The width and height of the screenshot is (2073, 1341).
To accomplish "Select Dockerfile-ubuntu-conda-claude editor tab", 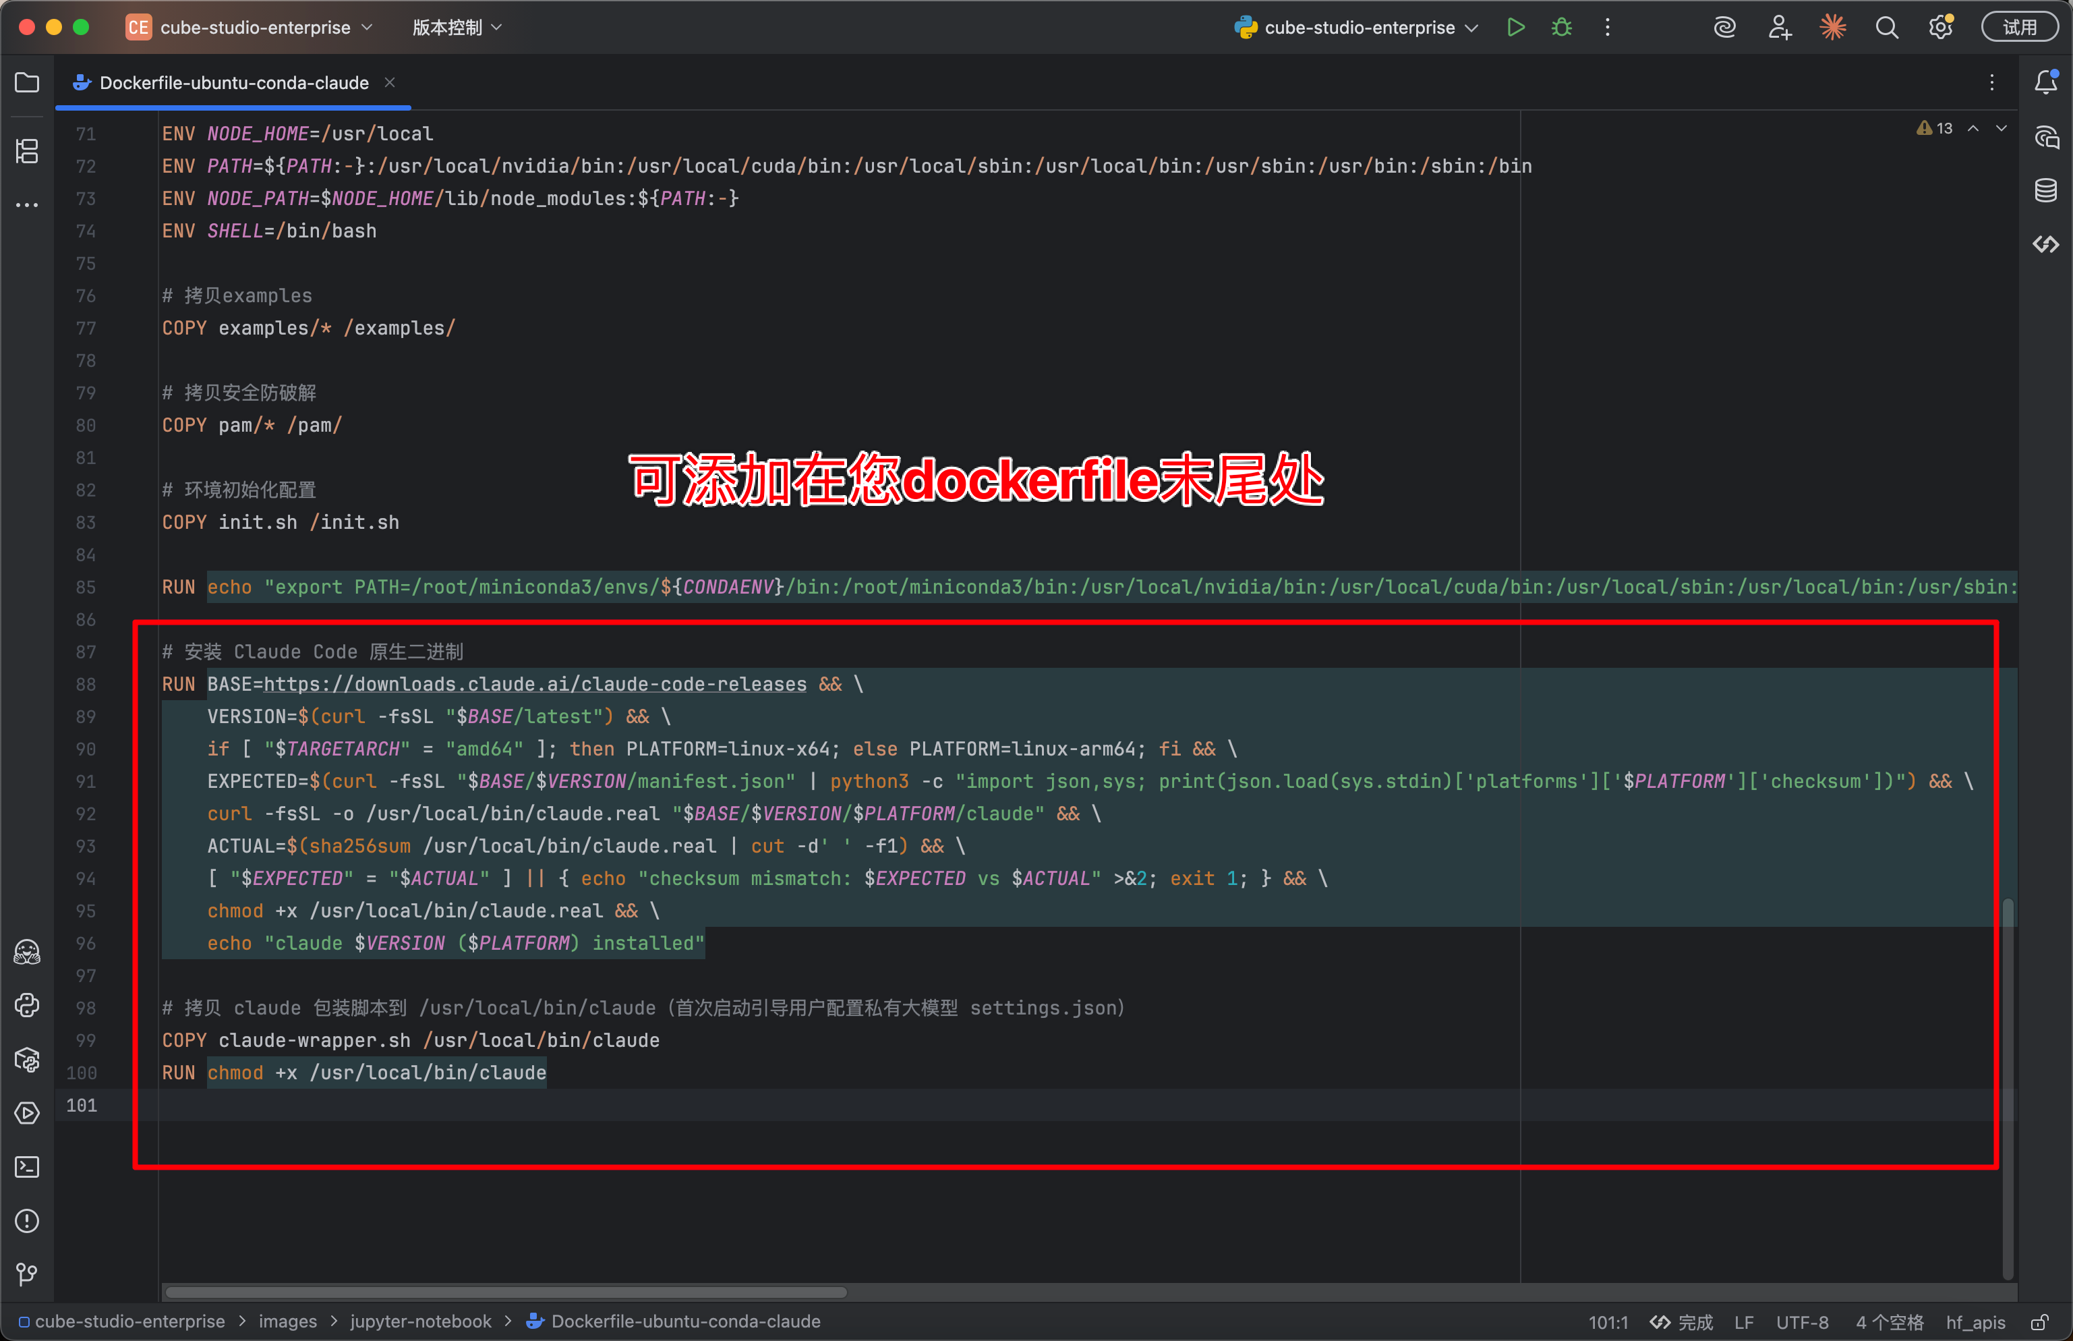I will tap(233, 83).
